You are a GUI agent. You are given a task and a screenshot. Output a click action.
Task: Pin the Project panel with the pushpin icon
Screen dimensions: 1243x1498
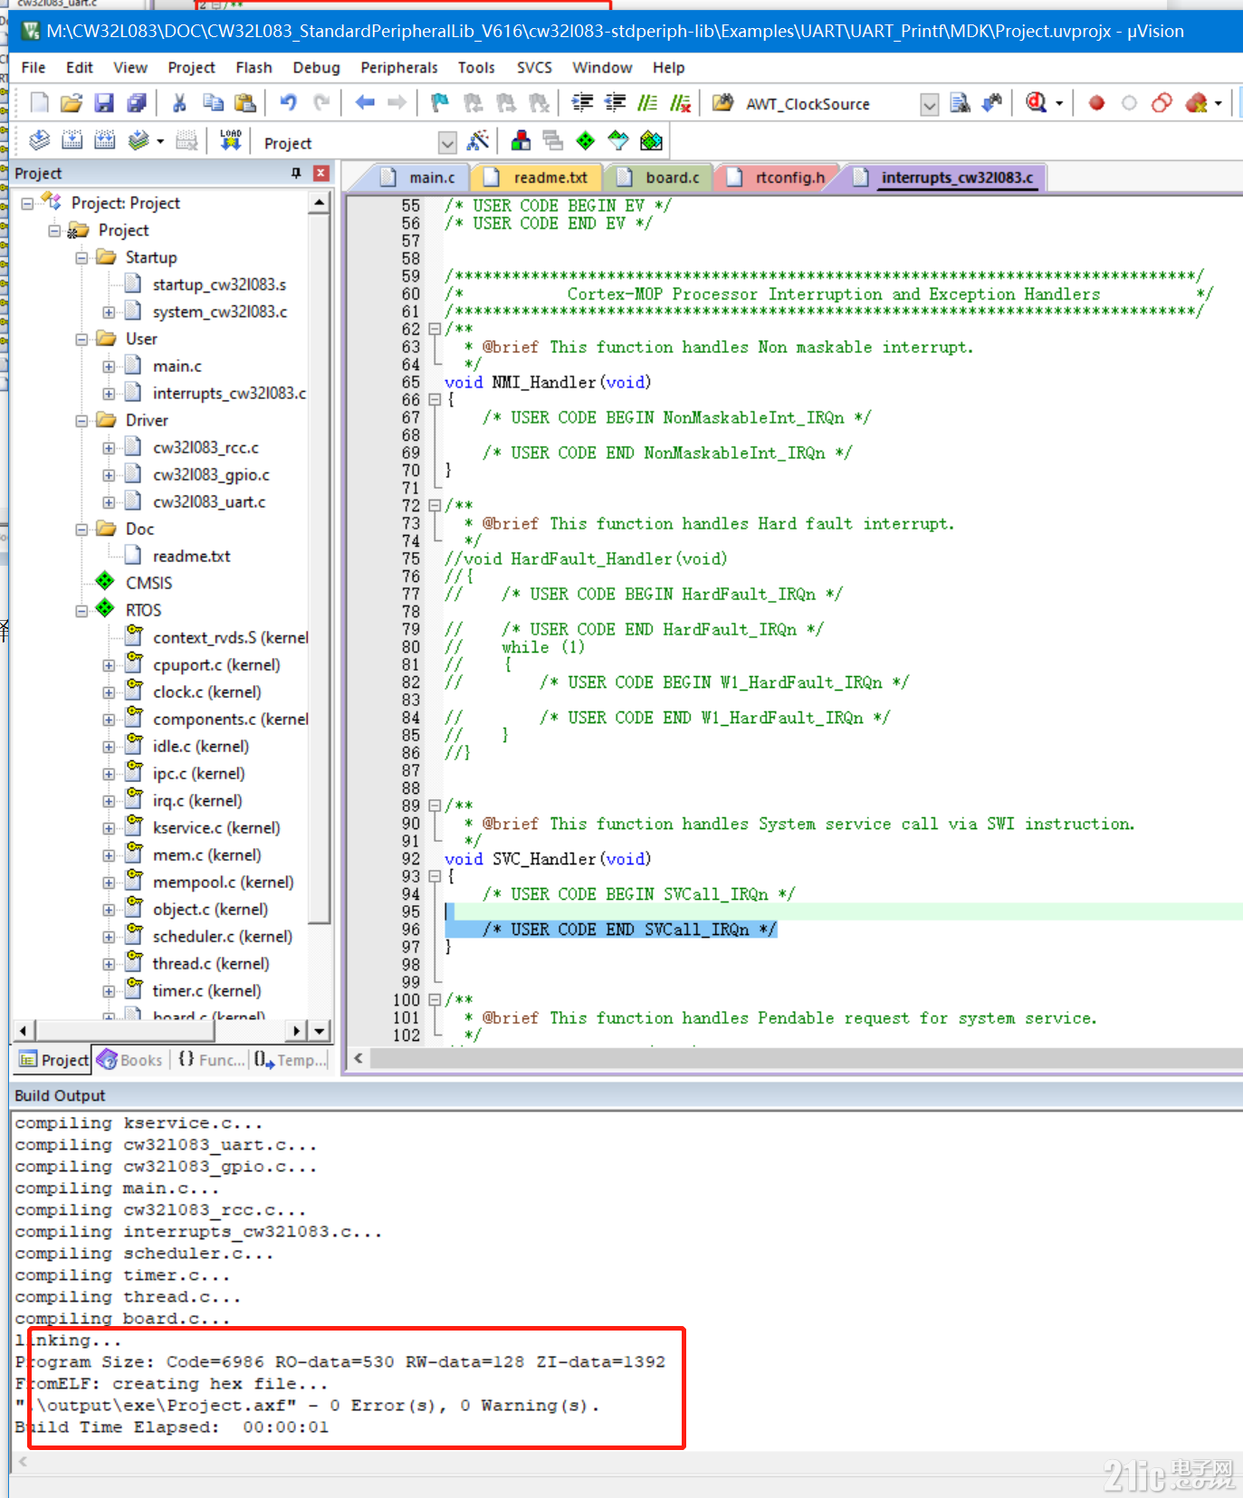(295, 173)
